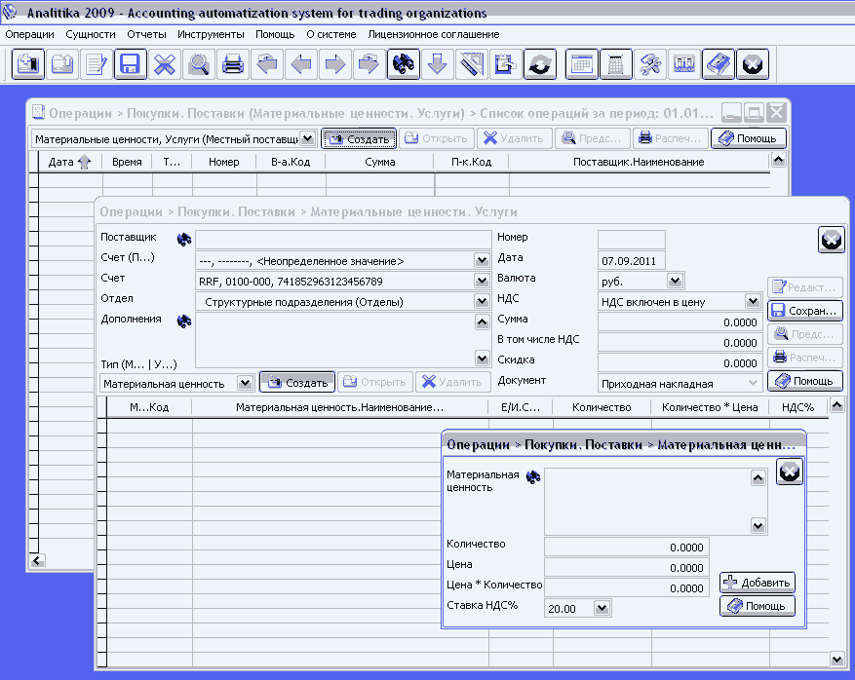Click the binoculars search icon in main toolbar
Viewport: 855px width, 680px height.
click(403, 64)
